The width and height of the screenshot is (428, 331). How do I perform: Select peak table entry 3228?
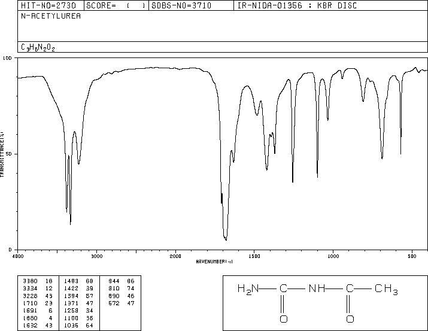pos(30,296)
